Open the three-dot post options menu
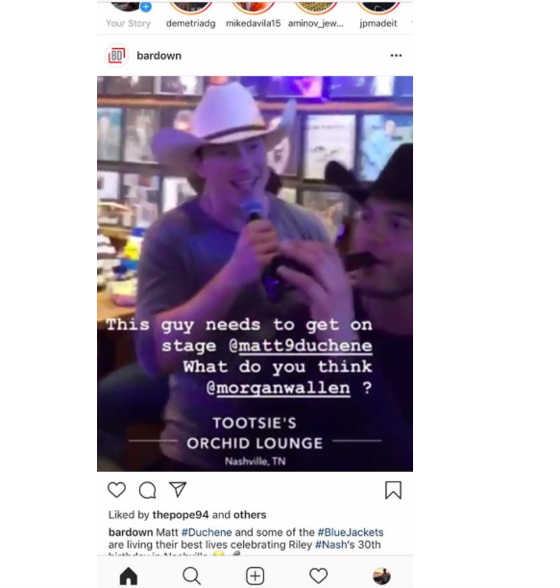Screen dimensions: 560x588 pyautogui.click(x=396, y=56)
